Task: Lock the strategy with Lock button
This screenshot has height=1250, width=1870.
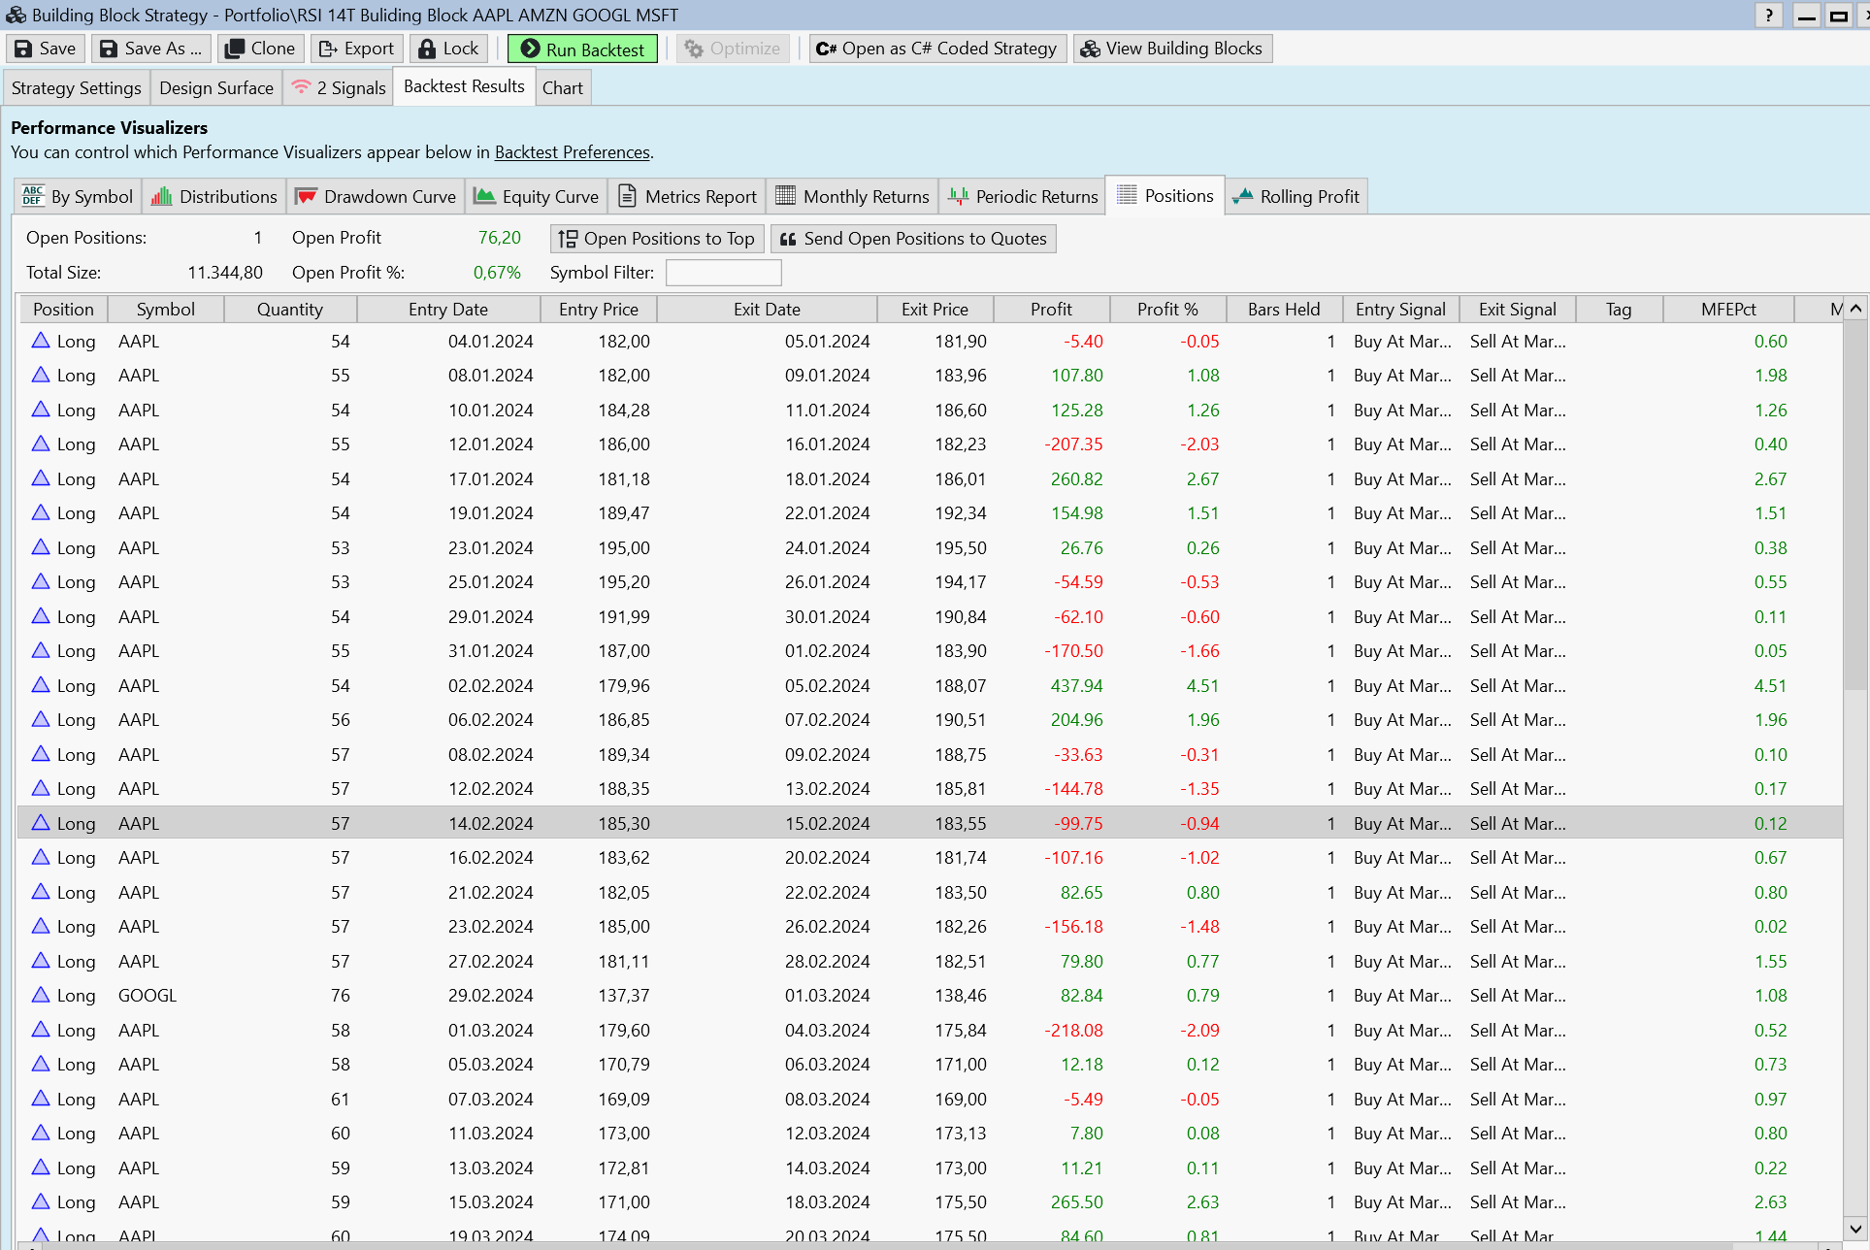Action: 448,49
